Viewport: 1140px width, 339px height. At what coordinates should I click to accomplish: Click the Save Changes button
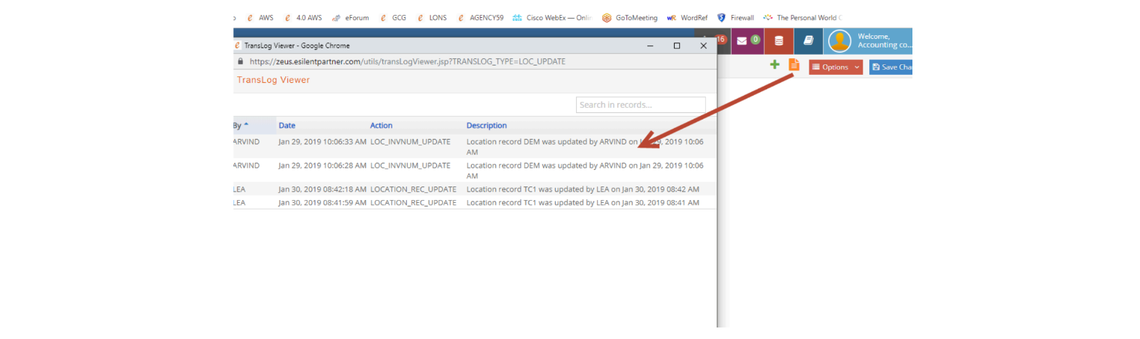tap(891, 67)
